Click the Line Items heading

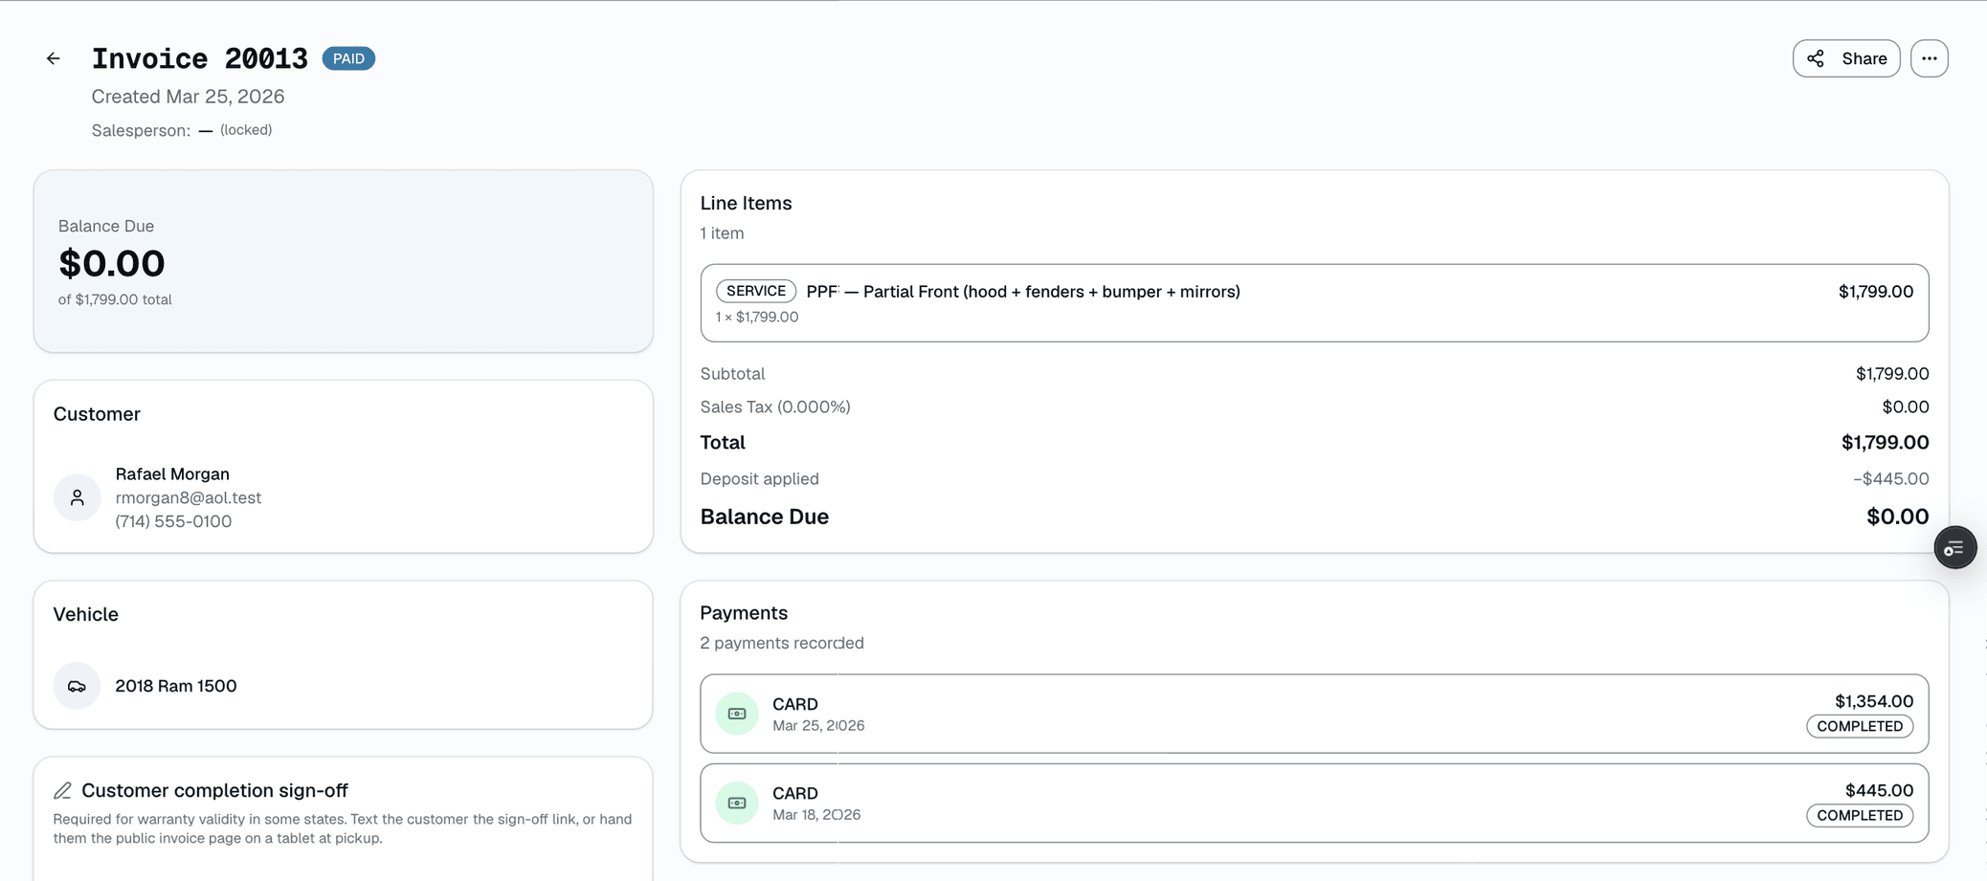[746, 203]
